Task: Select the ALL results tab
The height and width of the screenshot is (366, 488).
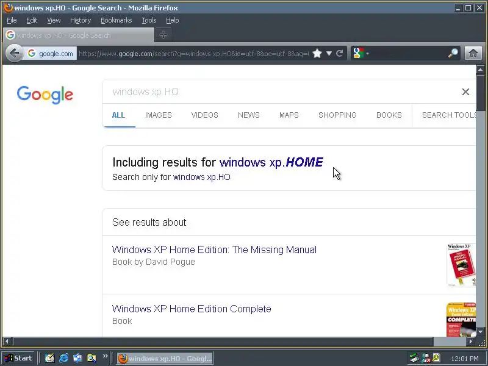Action: tap(118, 115)
